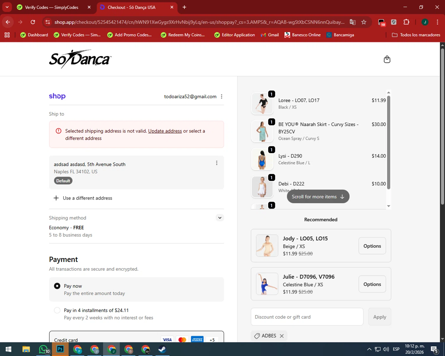
Task: Open the browser extensions puzzle icon
Action: [x=406, y=22]
